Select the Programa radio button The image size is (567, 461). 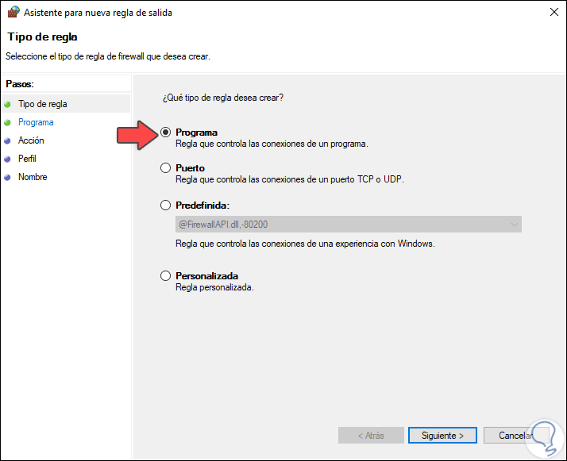(165, 133)
